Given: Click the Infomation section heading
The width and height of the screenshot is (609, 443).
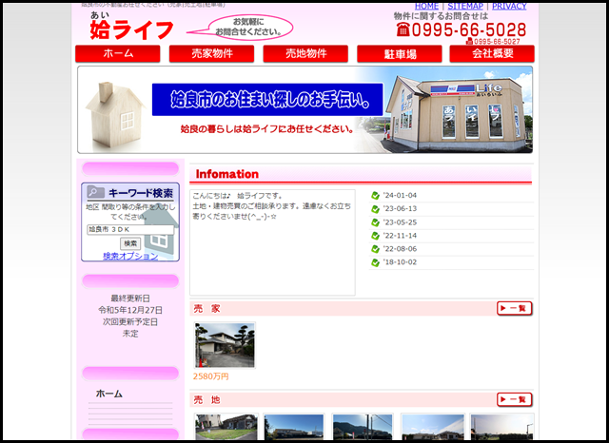Looking at the screenshot, I should coord(227,174).
